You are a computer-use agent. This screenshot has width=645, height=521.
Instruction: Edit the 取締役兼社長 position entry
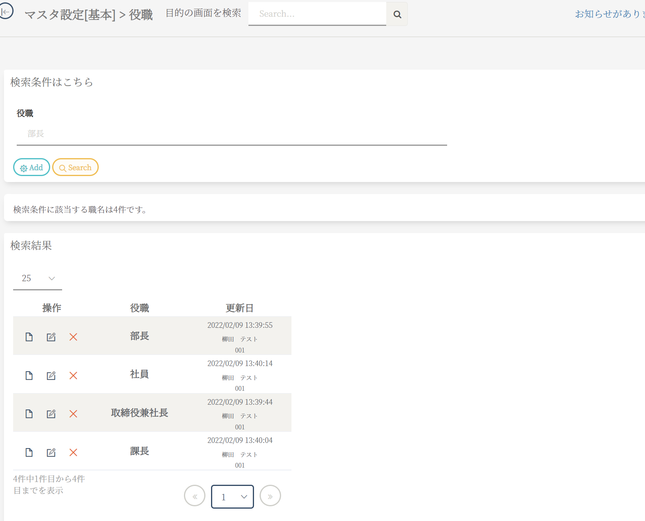point(51,414)
